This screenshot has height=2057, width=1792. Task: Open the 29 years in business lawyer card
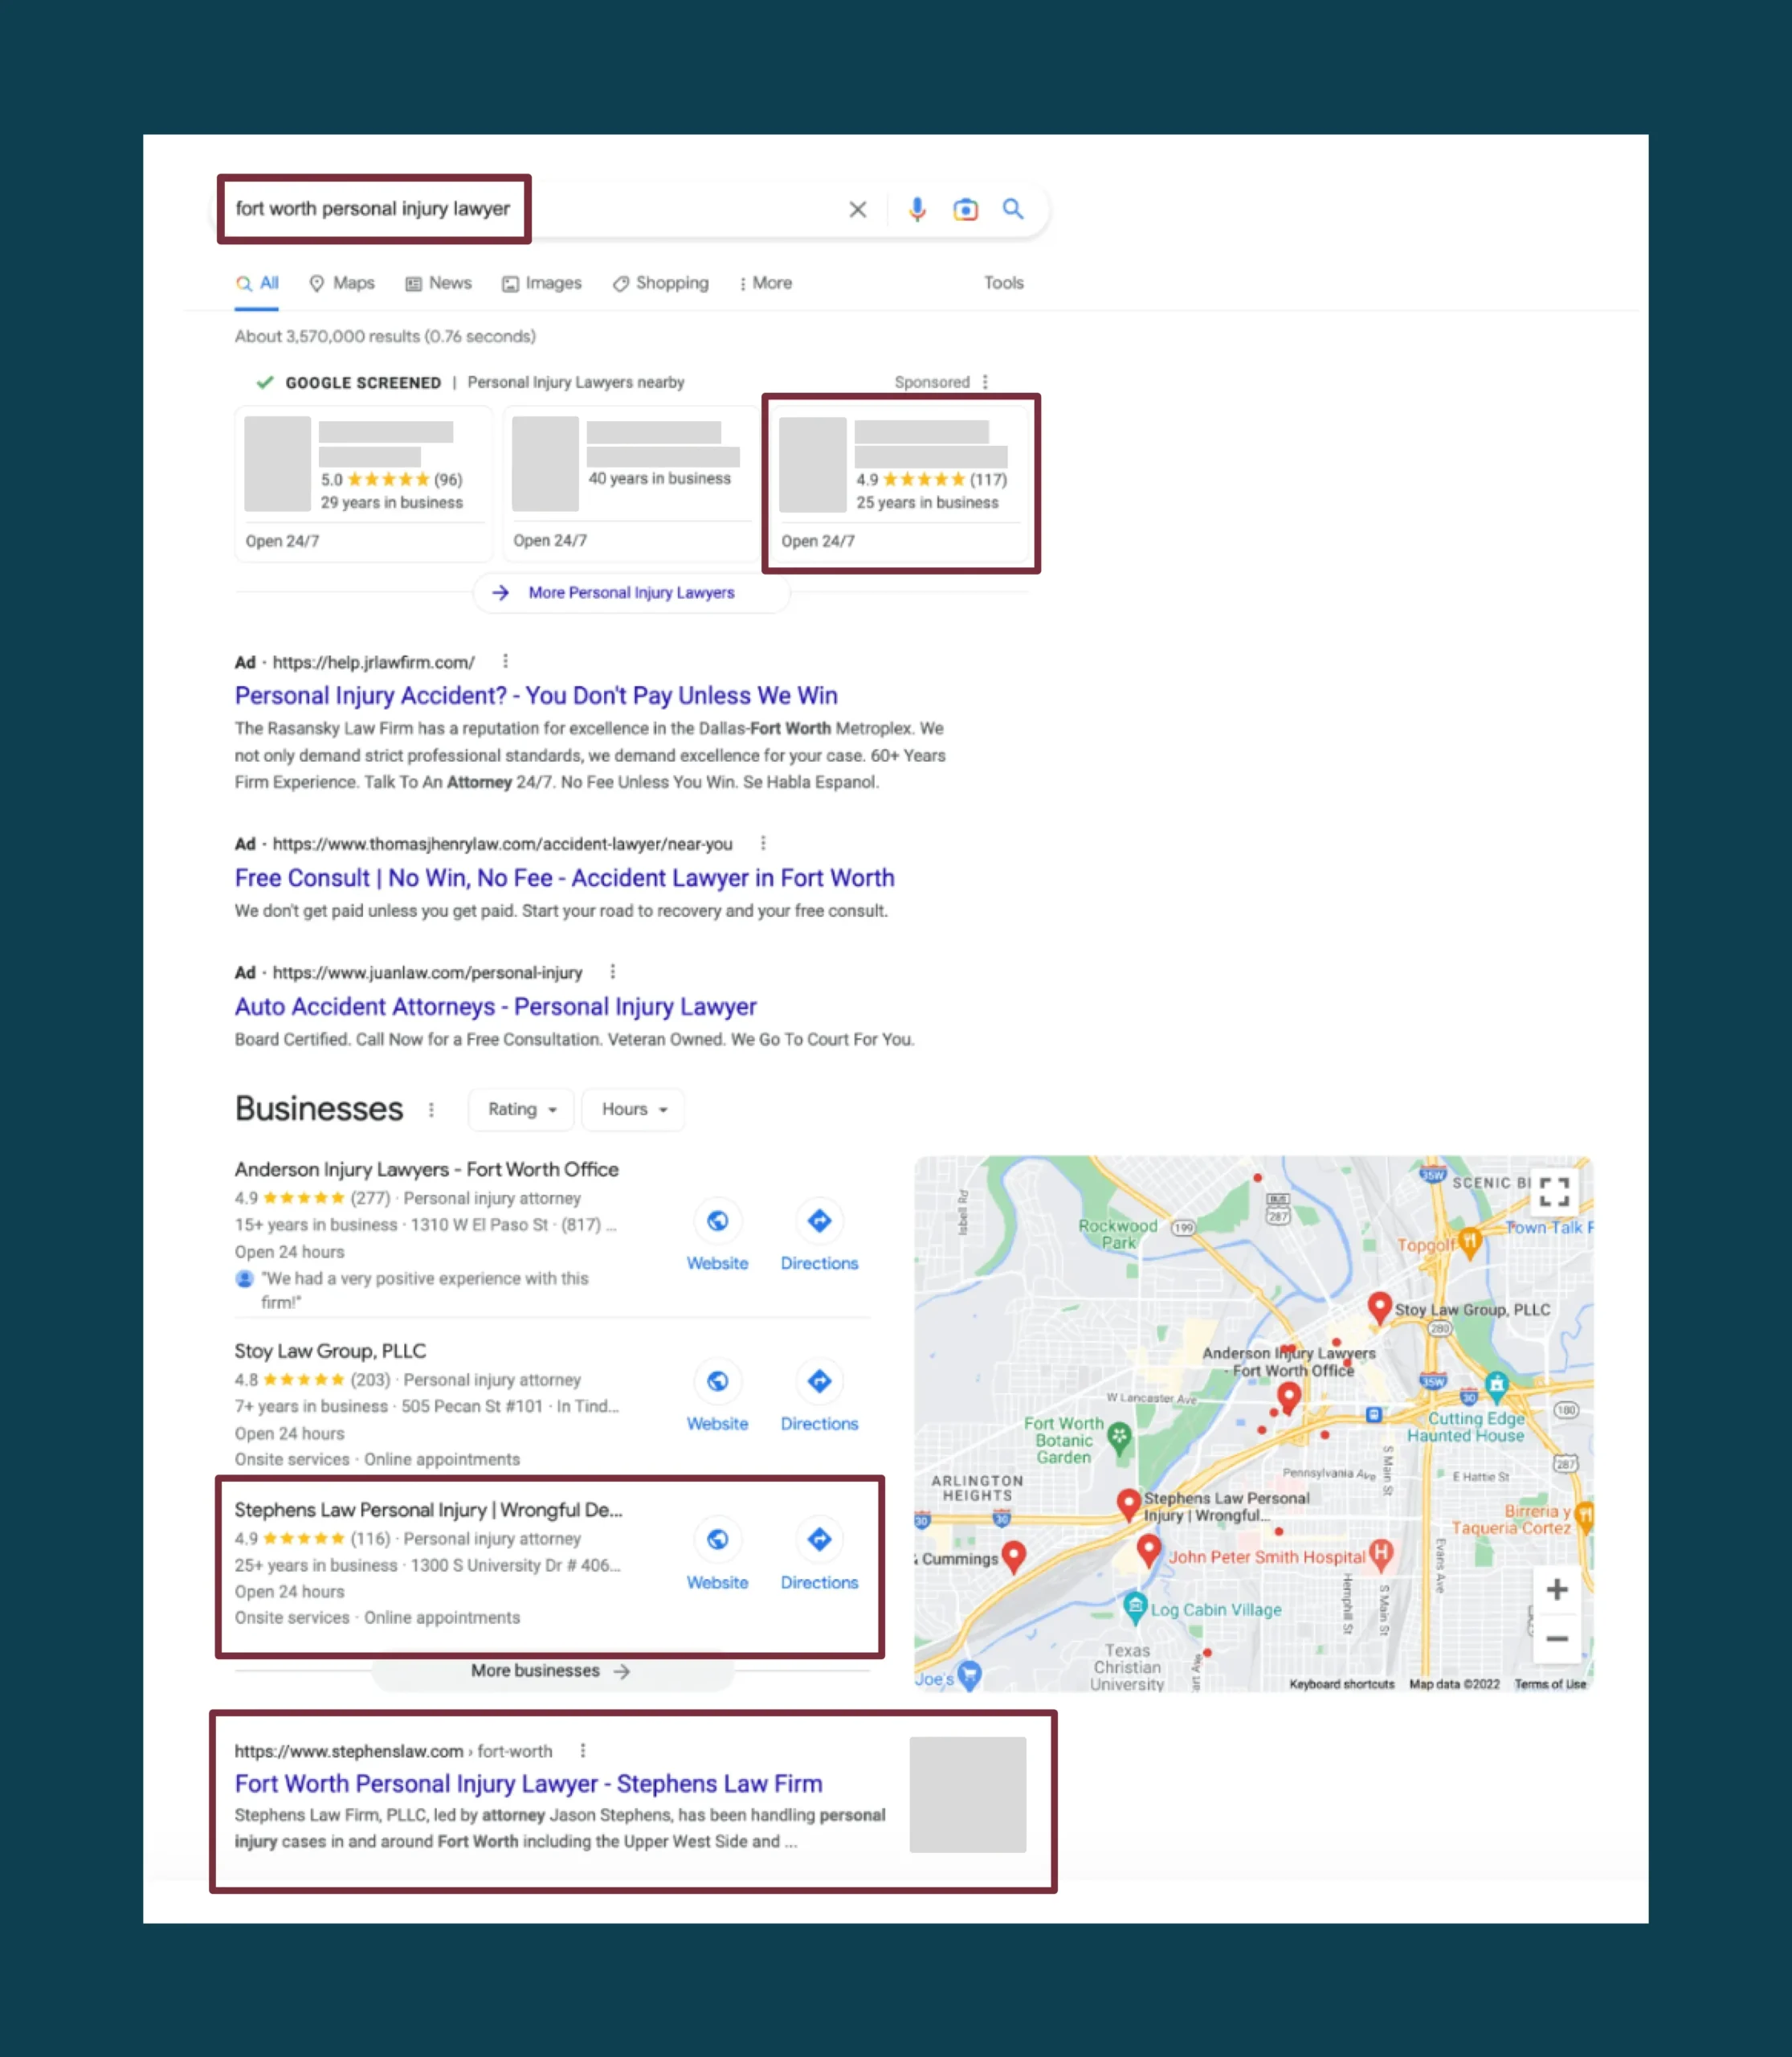(364, 485)
